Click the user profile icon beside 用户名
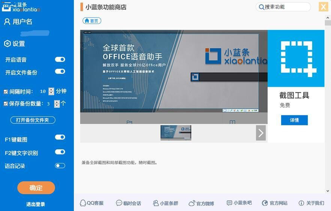This screenshot has width=331, height=211. click(x=7, y=22)
